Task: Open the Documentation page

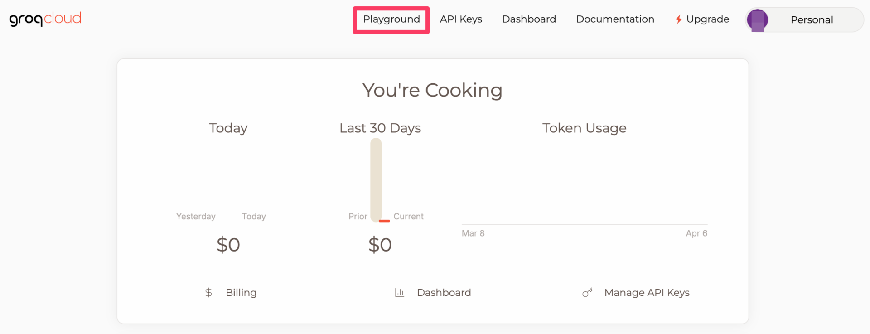Action: [615, 19]
